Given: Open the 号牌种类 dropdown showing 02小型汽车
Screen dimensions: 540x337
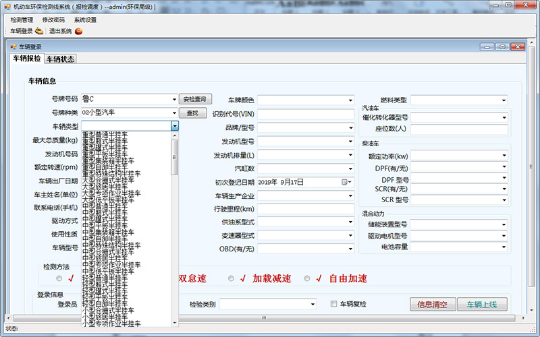Looking at the screenshot, I should click(x=174, y=113).
